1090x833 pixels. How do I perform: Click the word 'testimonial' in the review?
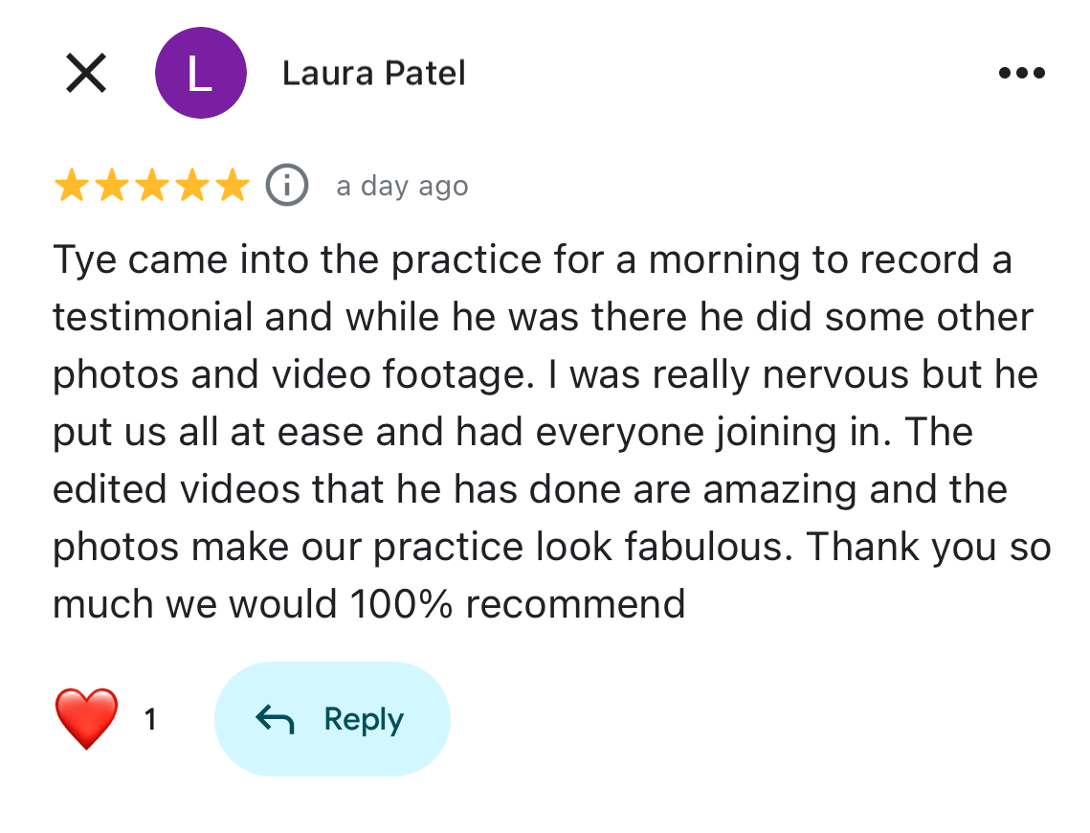click(x=153, y=318)
